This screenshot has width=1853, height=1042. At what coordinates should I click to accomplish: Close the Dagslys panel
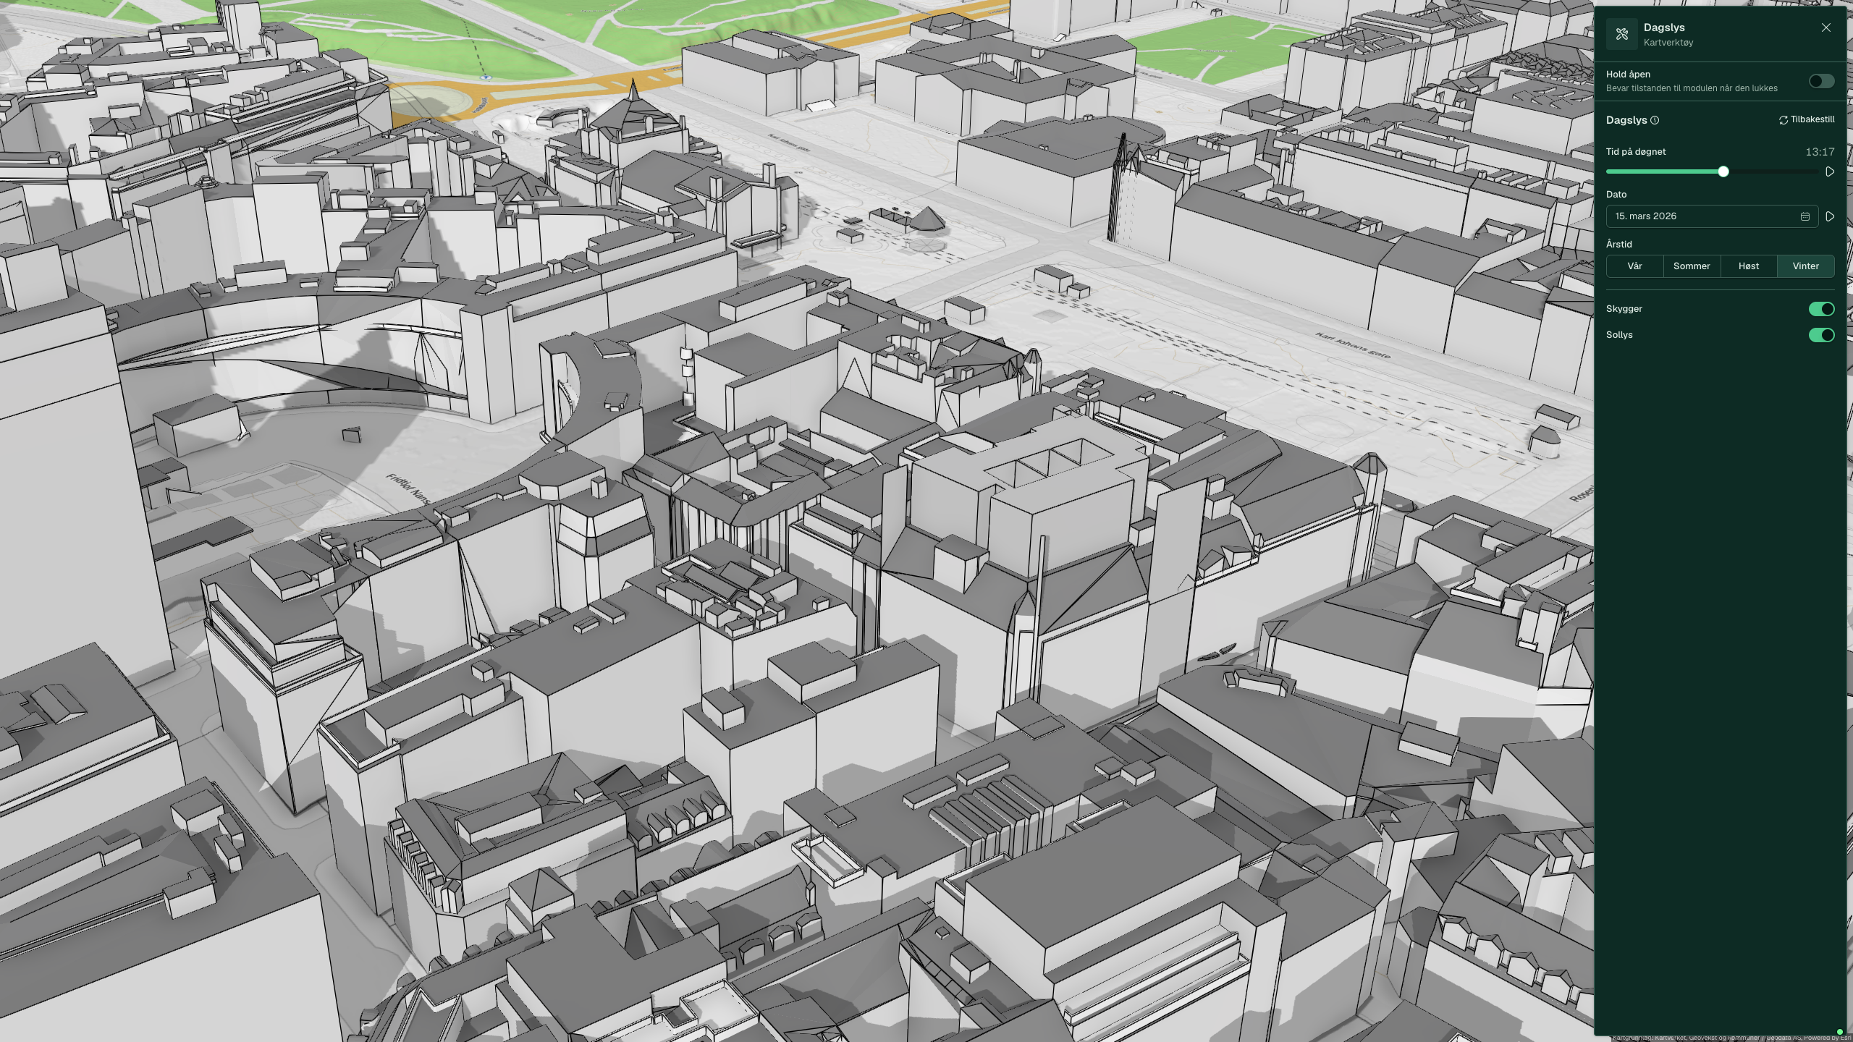[x=1826, y=27]
